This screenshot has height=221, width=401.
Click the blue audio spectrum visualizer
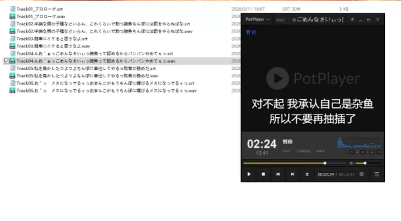[359, 142]
